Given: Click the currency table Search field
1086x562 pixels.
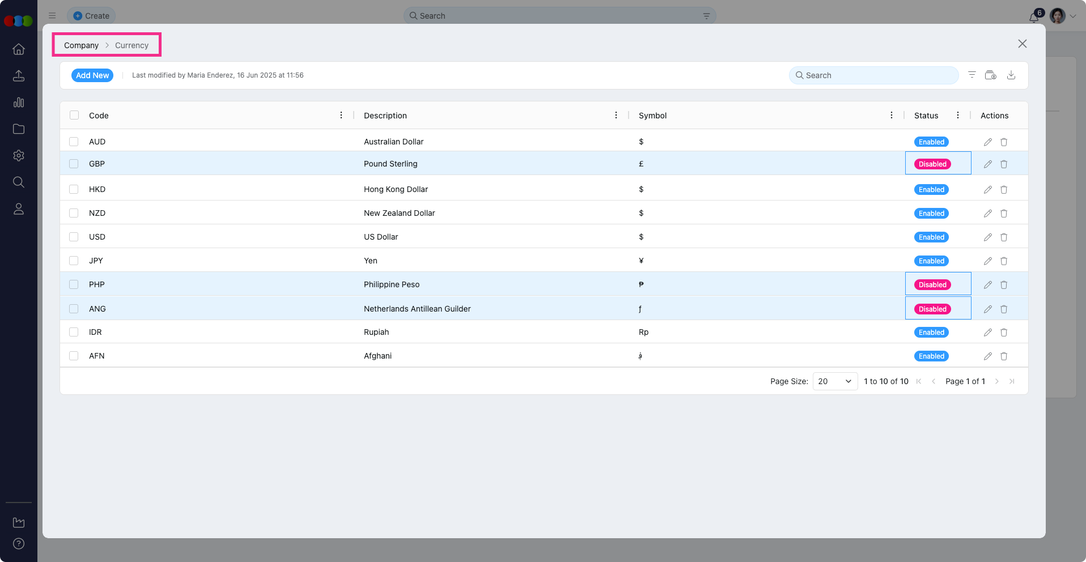Looking at the screenshot, I should point(873,75).
